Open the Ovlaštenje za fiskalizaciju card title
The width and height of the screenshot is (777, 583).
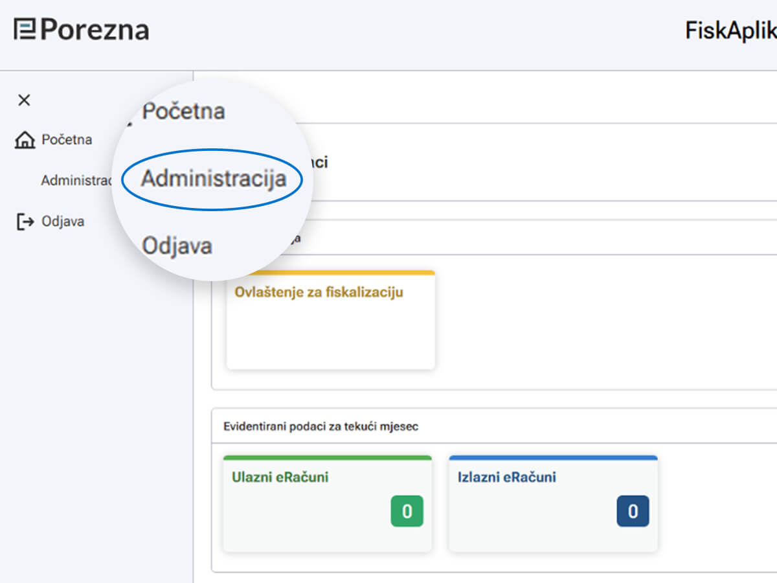pyautogui.click(x=319, y=292)
